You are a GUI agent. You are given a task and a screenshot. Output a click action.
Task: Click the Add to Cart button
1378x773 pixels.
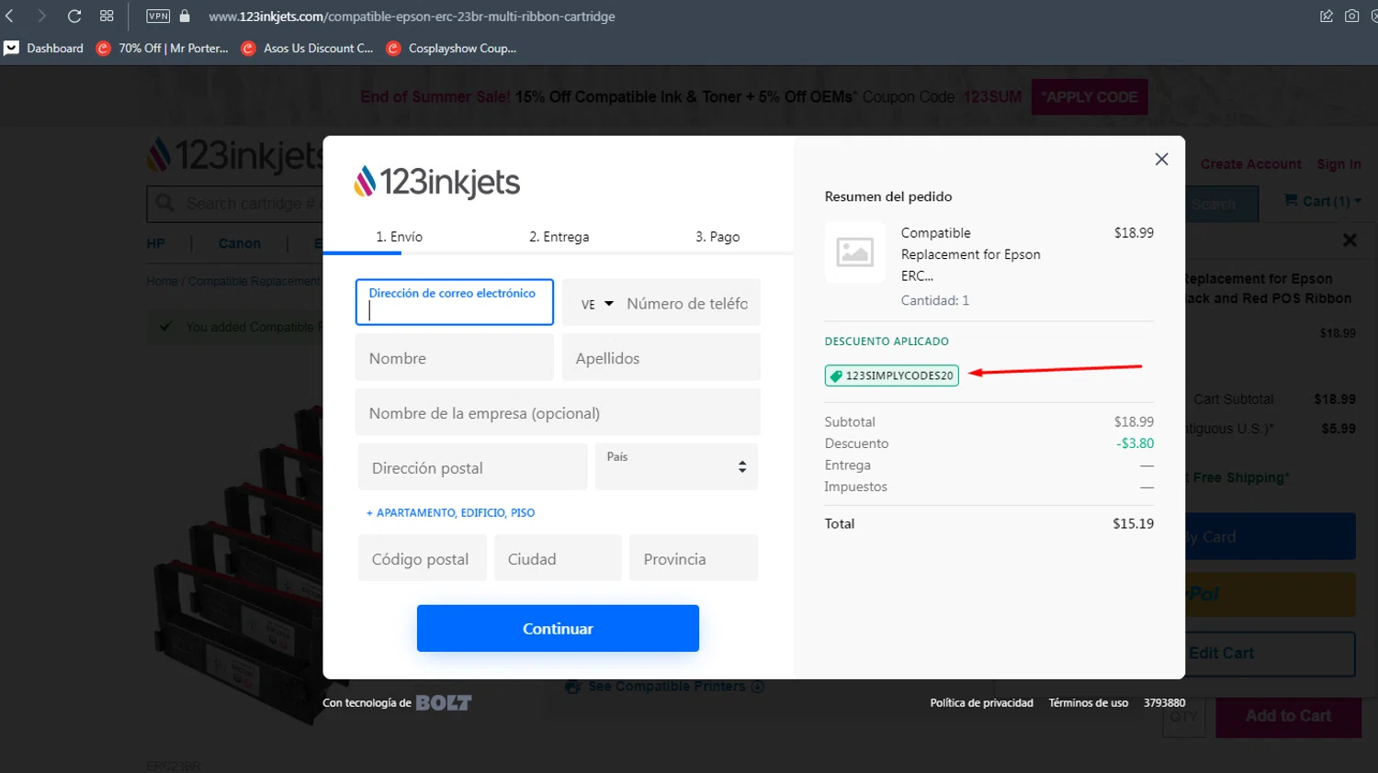[x=1288, y=716]
